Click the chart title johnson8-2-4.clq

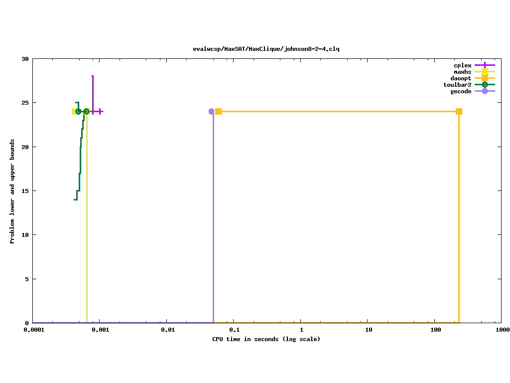(x=266, y=49)
